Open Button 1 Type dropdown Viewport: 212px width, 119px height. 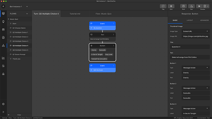pos(196,68)
